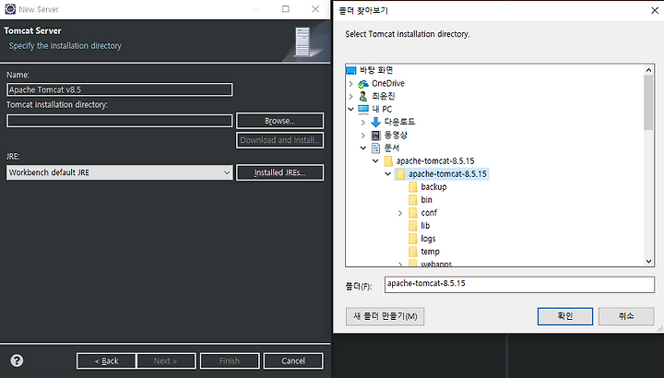664x378 pixels.
Task: Click the server Name input field
Action: coord(119,89)
